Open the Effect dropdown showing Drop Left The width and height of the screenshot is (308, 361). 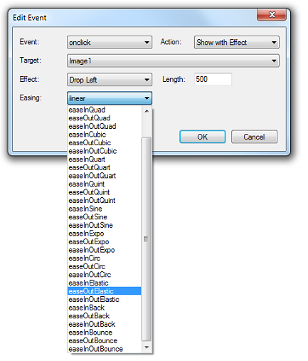tap(110, 80)
